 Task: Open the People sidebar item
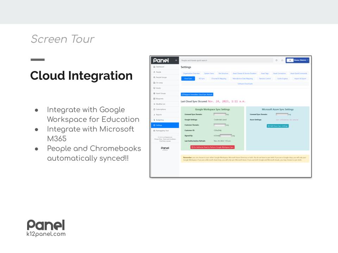(165, 72)
